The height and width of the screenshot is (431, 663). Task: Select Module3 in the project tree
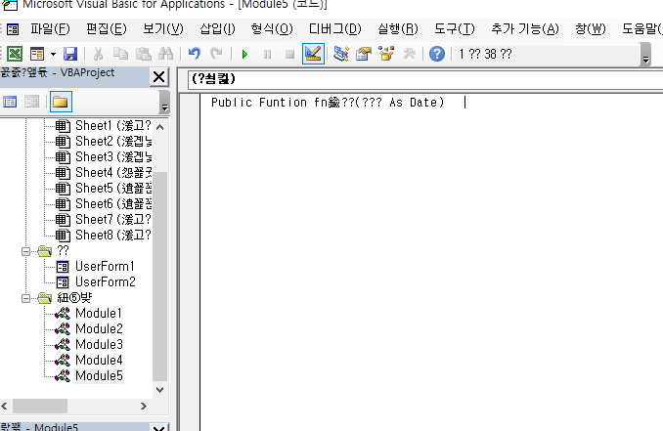99,344
